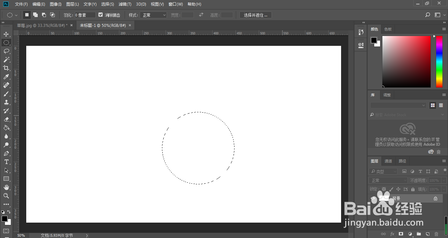Screen dimensions: 448x238
Task: Click the 羽化 feather input field
Action: [x=85, y=15]
